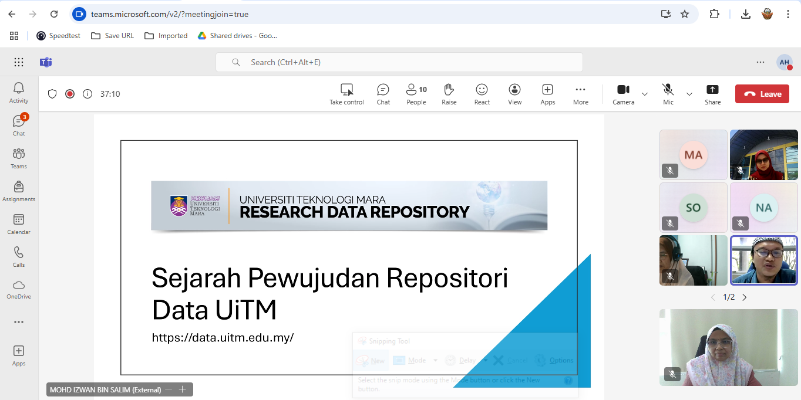801x400 pixels.
Task: Show the People participants panel
Action: pyautogui.click(x=416, y=94)
